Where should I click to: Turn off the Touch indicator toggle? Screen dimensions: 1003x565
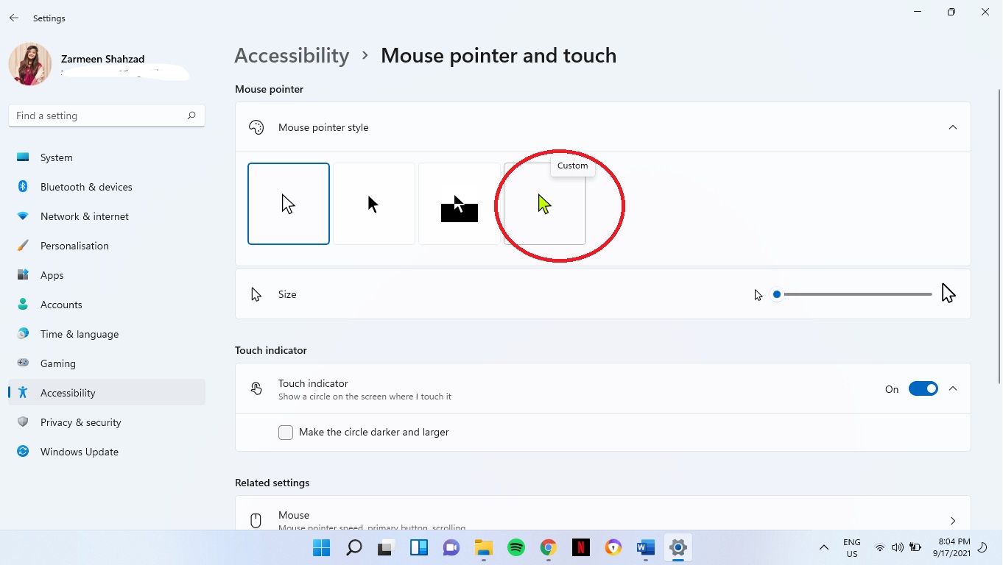click(923, 388)
